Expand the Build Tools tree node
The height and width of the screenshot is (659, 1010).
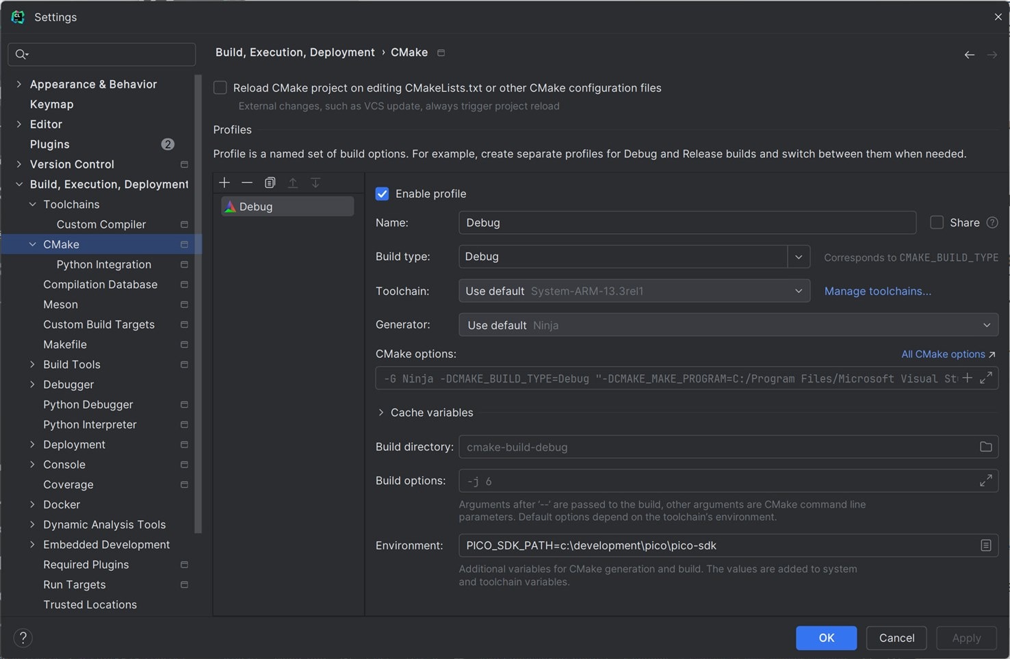click(x=32, y=364)
